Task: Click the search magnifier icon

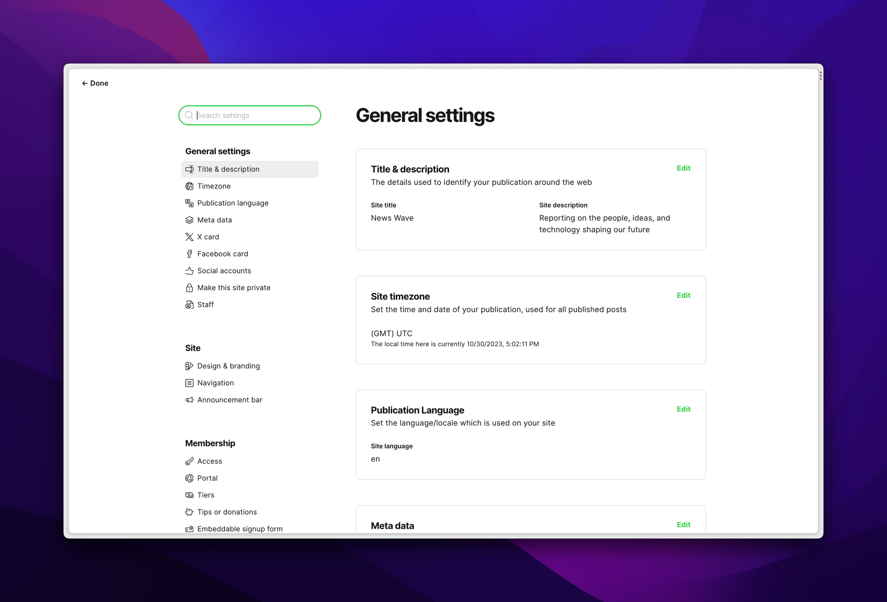Action: [189, 115]
